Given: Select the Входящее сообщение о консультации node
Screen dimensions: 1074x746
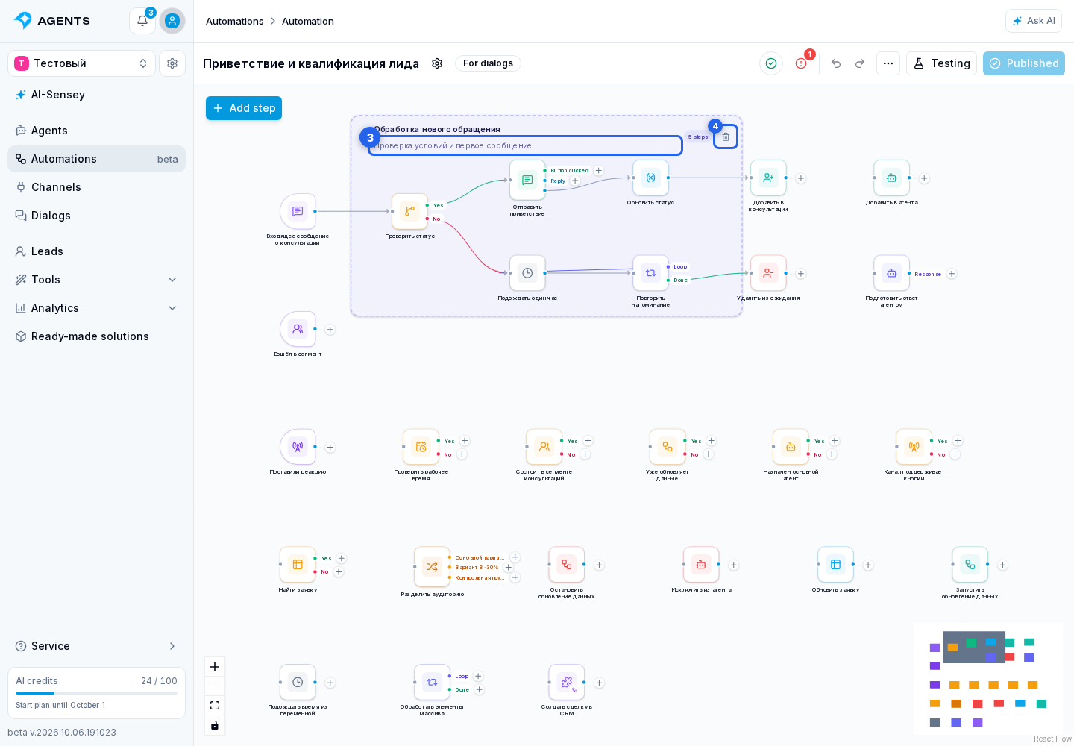Looking at the screenshot, I should pos(298,212).
